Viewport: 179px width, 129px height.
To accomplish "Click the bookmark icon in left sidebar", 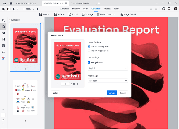I will (4, 39).
